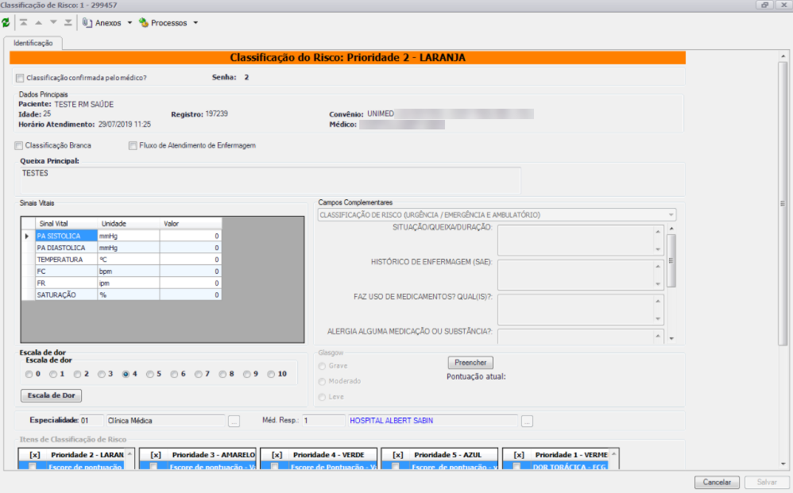Edit the SITUAÇÃO/QUEIXA/DURAÇÃO field

click(x=581, y=241)
